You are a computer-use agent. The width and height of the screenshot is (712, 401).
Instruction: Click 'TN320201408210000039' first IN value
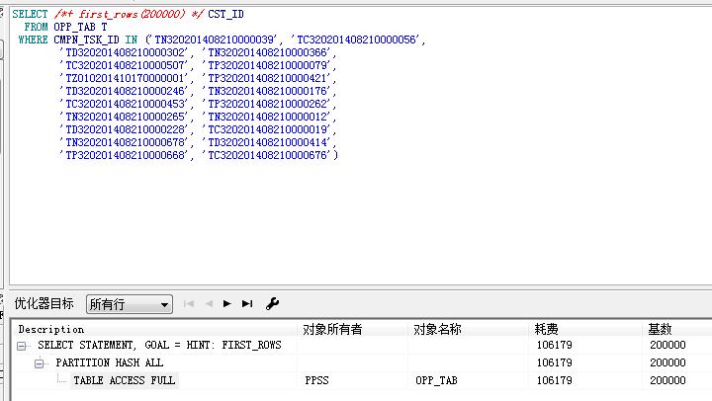click(215, 40)
